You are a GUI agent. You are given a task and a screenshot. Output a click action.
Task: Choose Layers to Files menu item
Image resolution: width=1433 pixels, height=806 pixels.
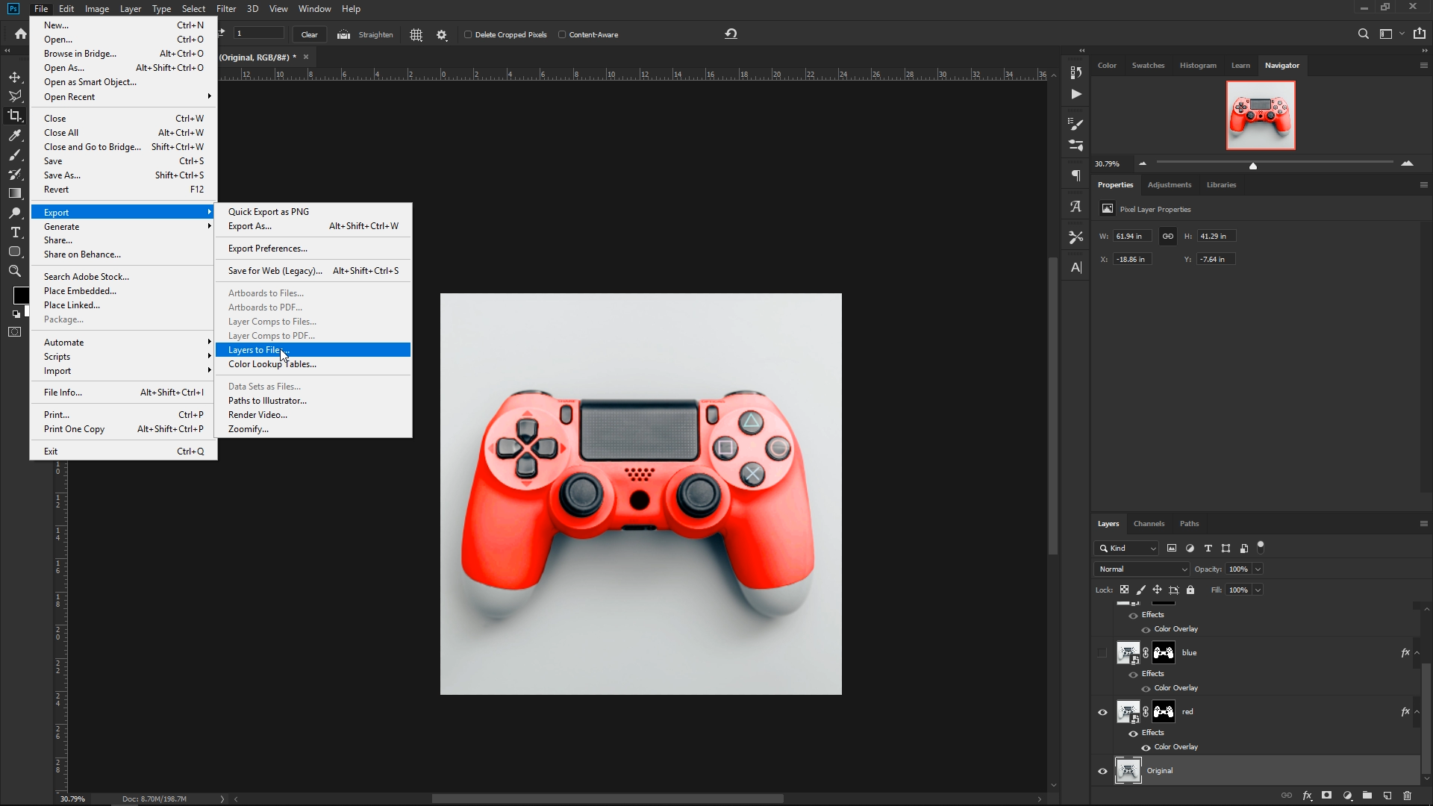point(313,350)
